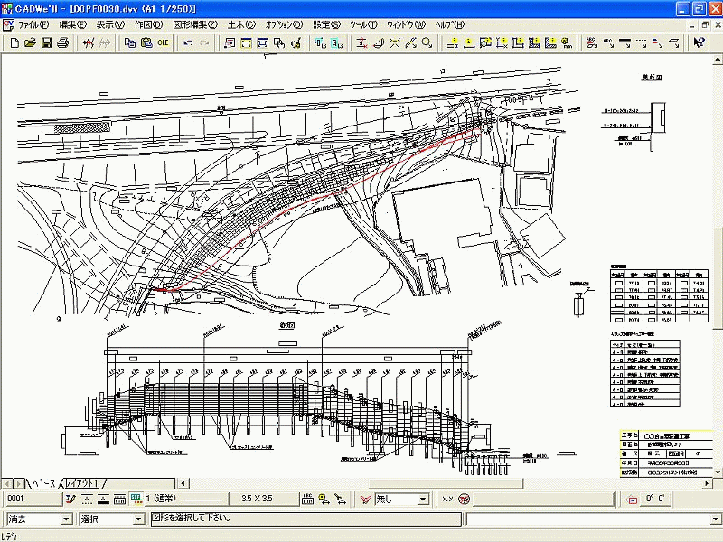Image resolution: width=723 pixels, height=542 pixels.
Task: Insert an OLE object via the OLE icon
Action: (x=163, y=42)
